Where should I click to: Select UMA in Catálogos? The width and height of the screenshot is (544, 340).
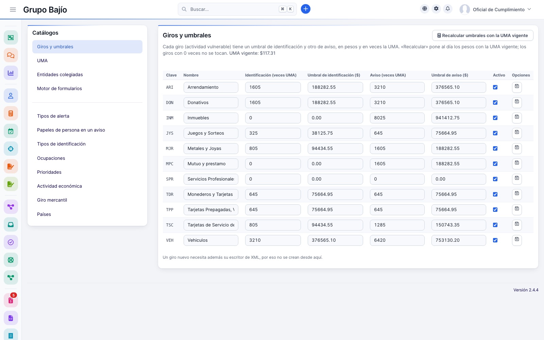coord(87,61)
